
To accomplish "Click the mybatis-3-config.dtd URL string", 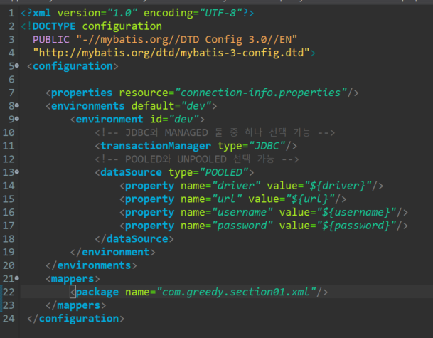I will click(171, 53).
